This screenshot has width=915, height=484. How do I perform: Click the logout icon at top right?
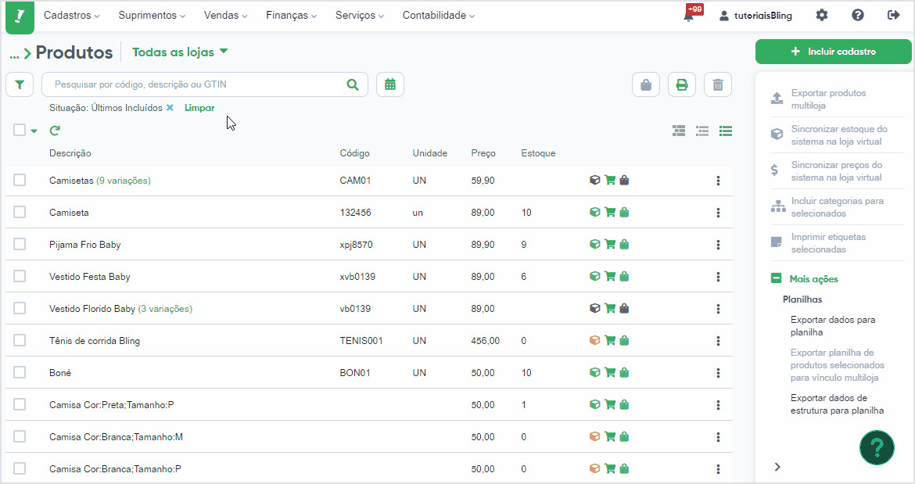point(893,15)
